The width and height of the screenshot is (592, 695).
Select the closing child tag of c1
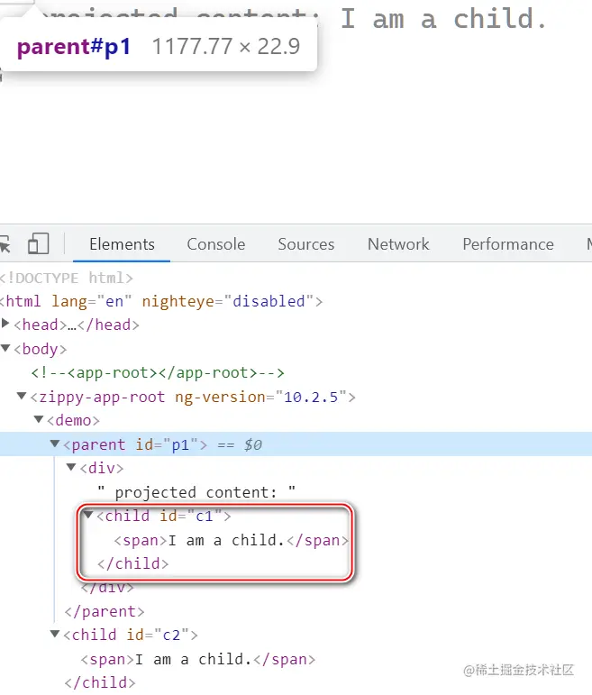tap(133, 563)
